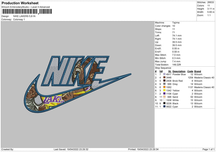The height and width of the screenshot is (152, 216).
Task: Click the Brand column header
Action: pyautogui.click(x=198, y=71)
